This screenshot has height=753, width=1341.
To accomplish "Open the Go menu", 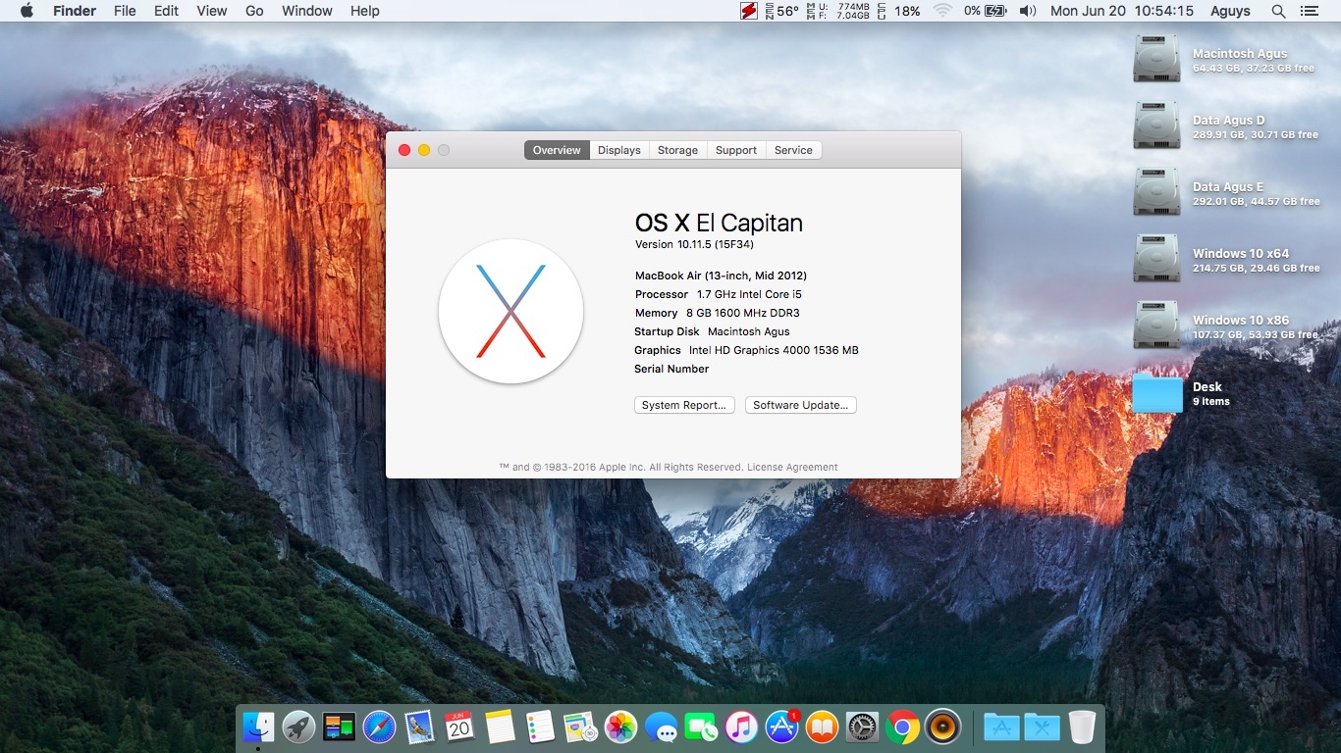I will pos(254,11).
